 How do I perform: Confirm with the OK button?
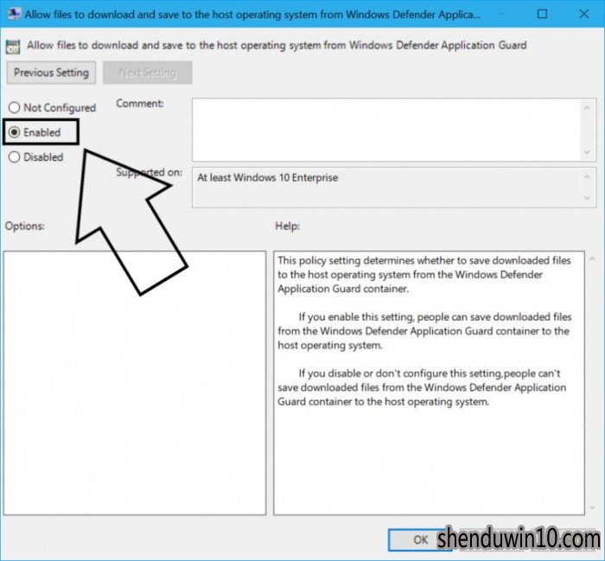pyautogui.click(x=420, y=539)
